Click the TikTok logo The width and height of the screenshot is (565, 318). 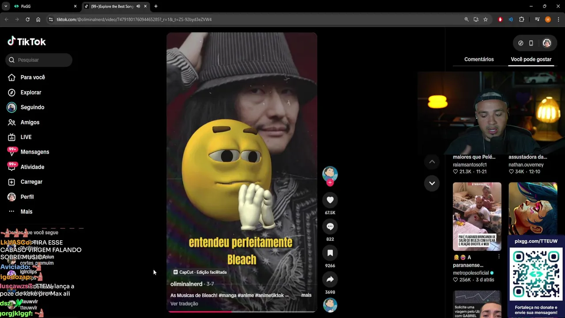coord(26,42)
